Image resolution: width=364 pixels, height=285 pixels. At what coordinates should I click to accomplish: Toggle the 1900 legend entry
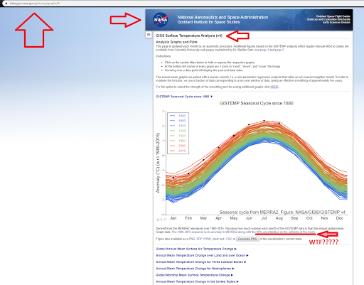[178, 121]
